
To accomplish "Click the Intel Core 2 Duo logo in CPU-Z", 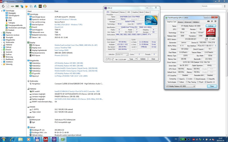I will pyautogui.click(x=151, y=20).
